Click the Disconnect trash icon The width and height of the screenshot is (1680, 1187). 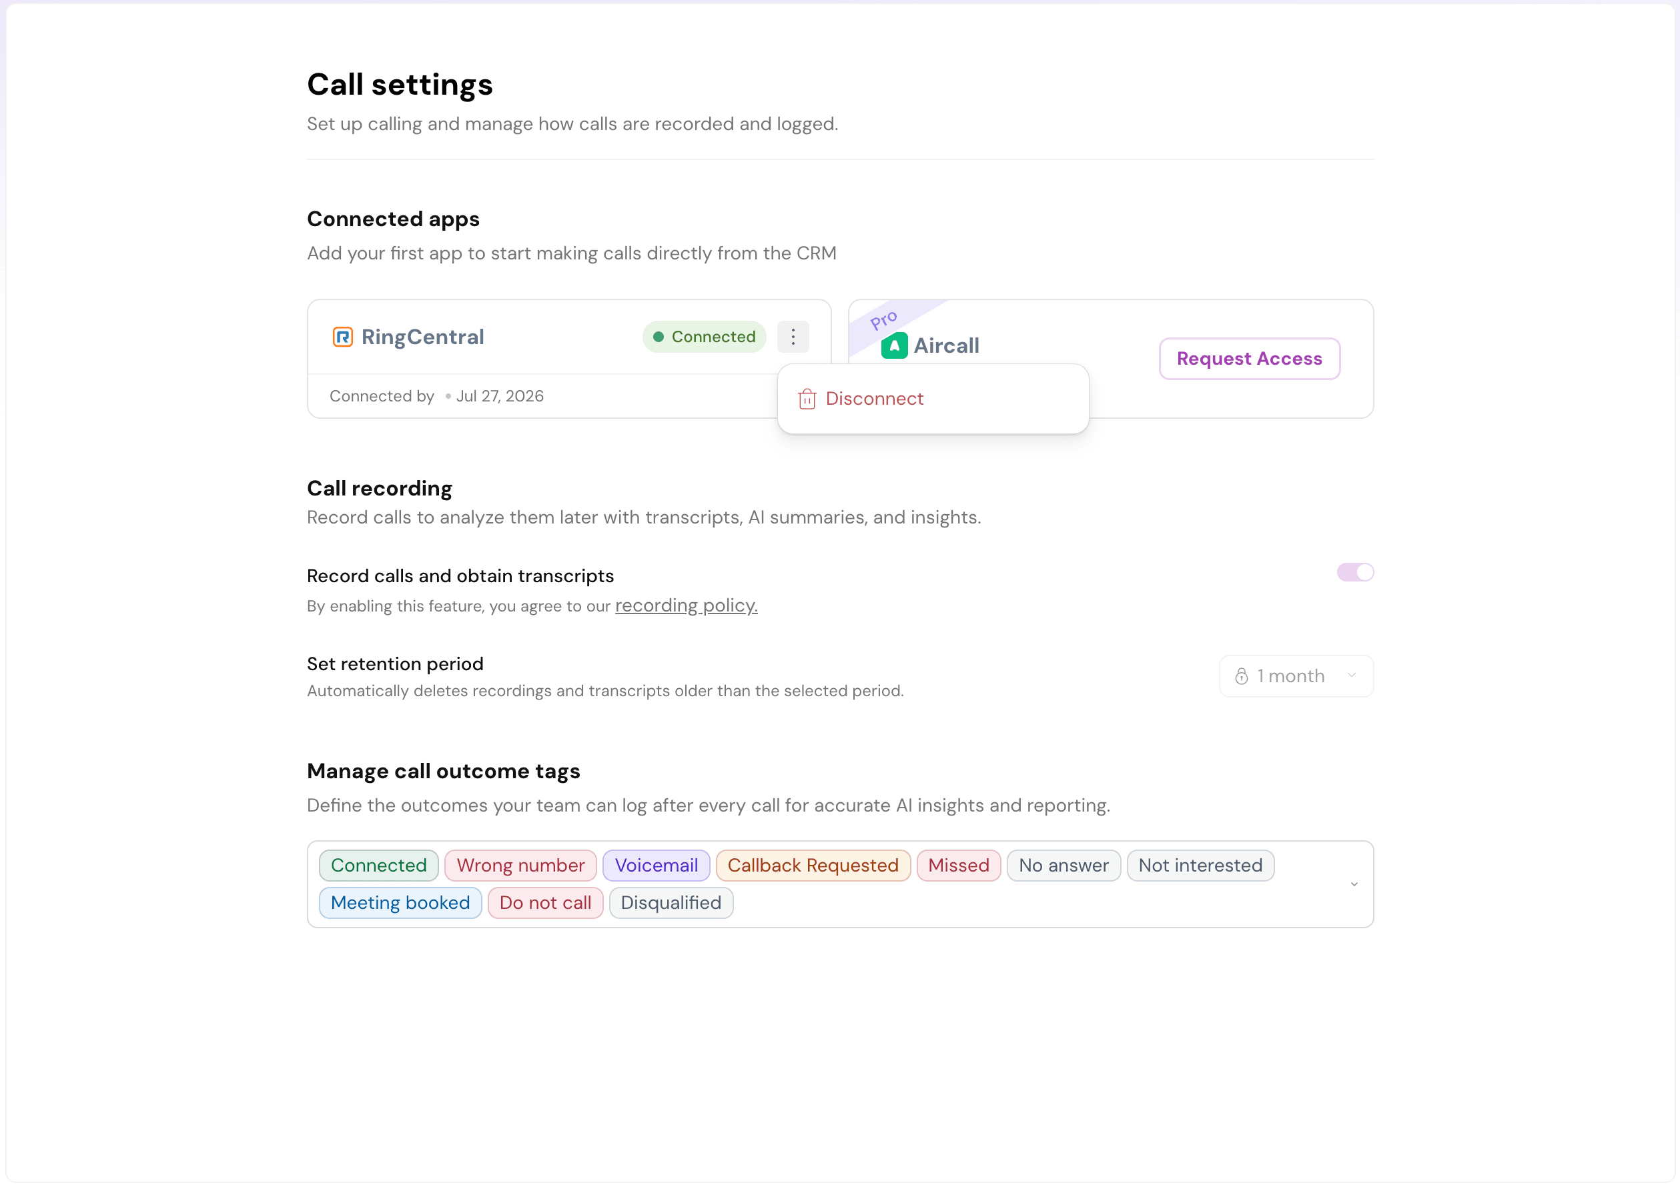807,399
